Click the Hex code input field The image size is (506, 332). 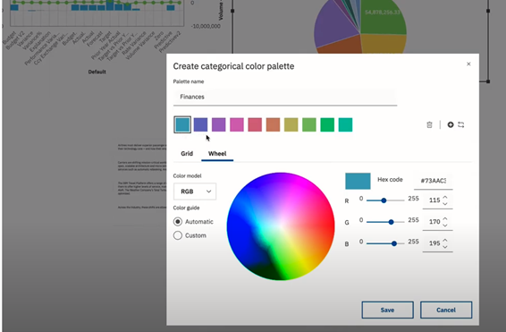pyautogui.click(x=433, y=181)
